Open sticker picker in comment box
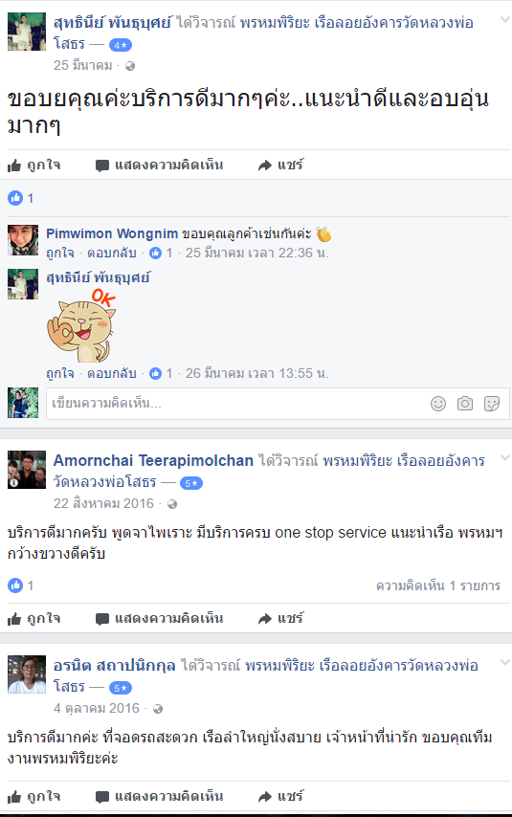Image resolution: width=512 pixels, height=817 pixels. (492, 404)
